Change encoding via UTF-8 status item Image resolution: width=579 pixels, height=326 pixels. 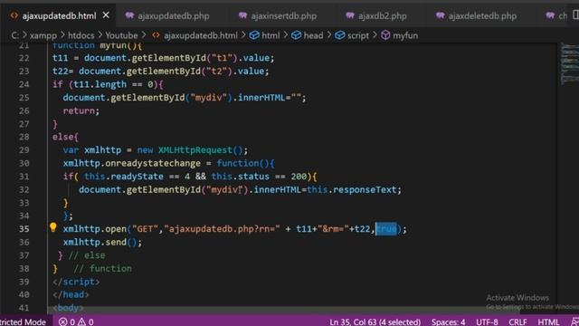click(x=487, y=321)
